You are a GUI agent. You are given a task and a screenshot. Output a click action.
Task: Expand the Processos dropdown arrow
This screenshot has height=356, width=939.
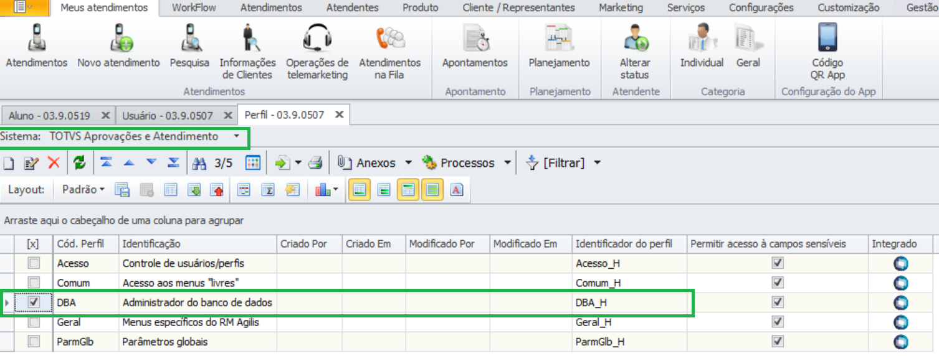click(507, 163)
